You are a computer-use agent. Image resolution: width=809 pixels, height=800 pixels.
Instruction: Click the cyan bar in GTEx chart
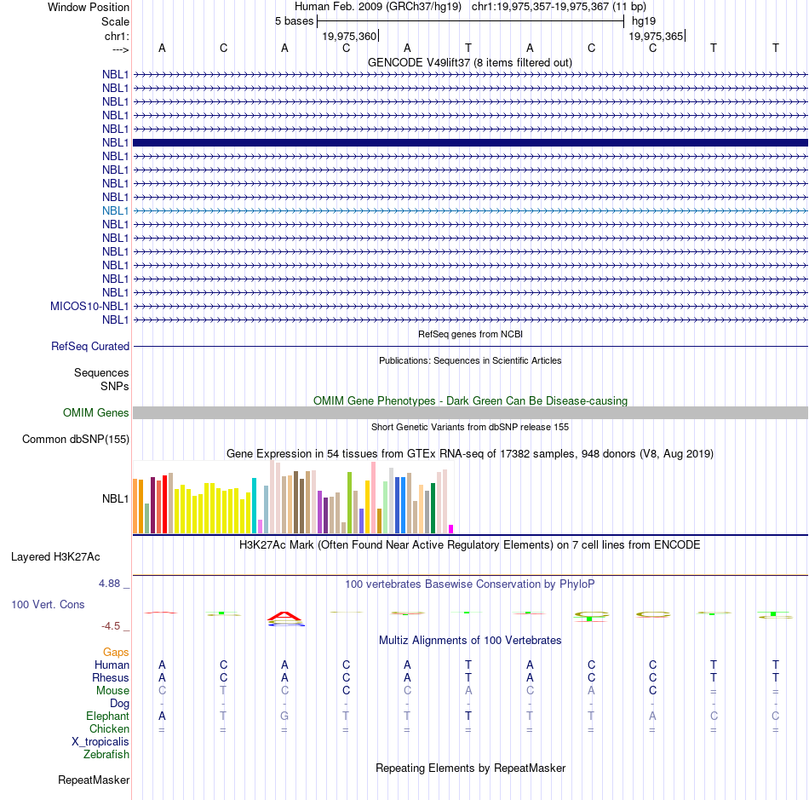click(x=254, y=505)
